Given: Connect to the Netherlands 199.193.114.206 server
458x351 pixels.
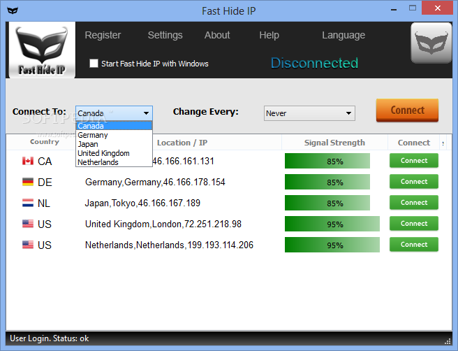Looking at the screenshot, I should (x=414, y=245).
